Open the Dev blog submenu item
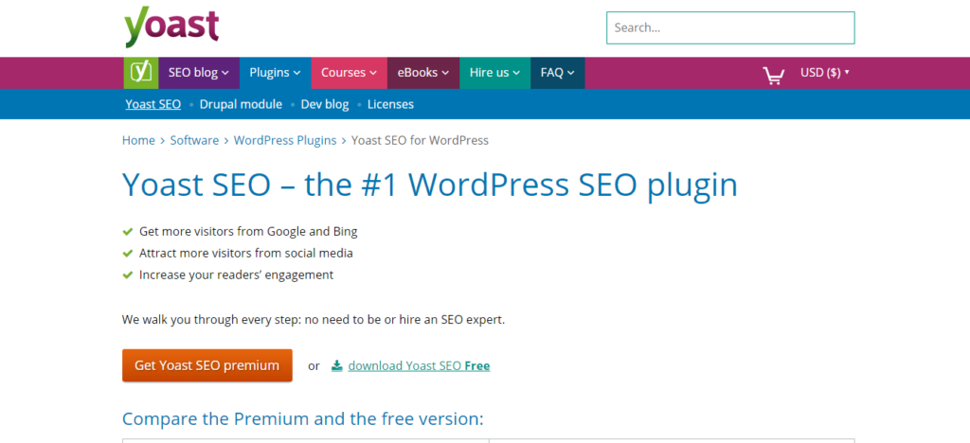Viewport: 970px width, 443px height. point(325,104)
